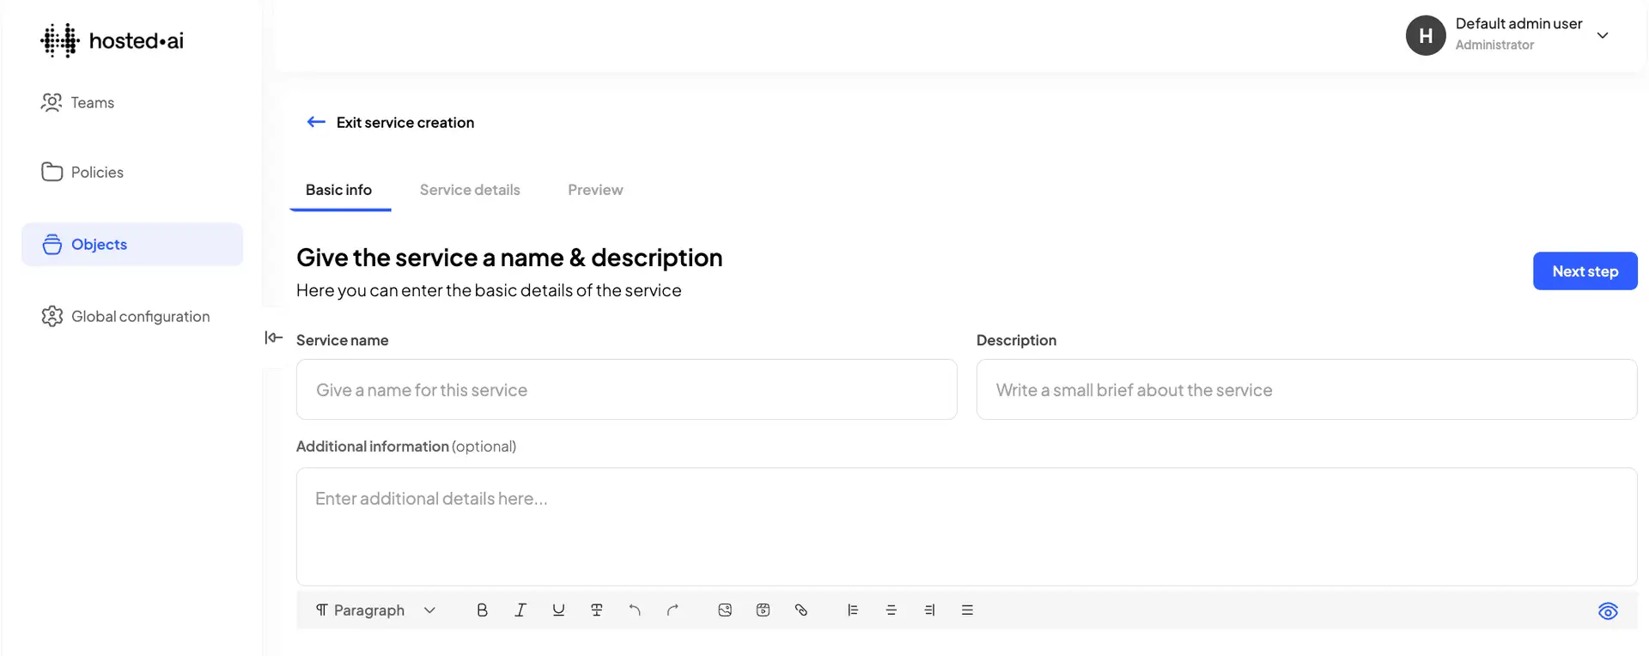This screenshot has height=656, width=1649.
Task: Align text center
Action: coord(891,610)
